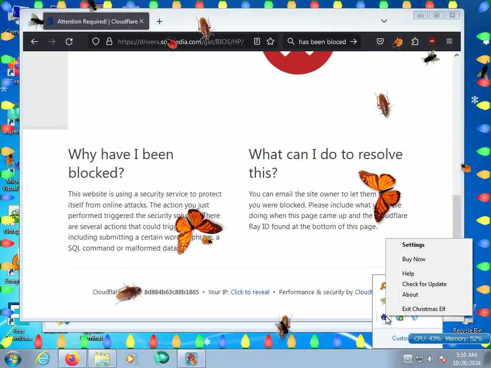Close the Attention Required Cloudflare tab
This screenshot has height=368, width=491.
pyautogui.click(x=141, y=21)
